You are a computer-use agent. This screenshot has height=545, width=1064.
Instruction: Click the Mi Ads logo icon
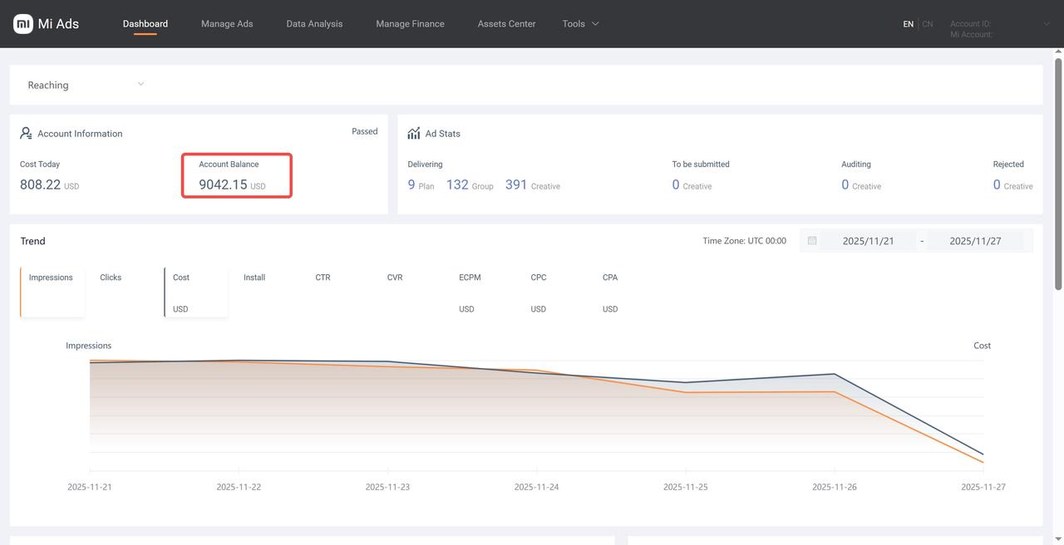(23, 24)
